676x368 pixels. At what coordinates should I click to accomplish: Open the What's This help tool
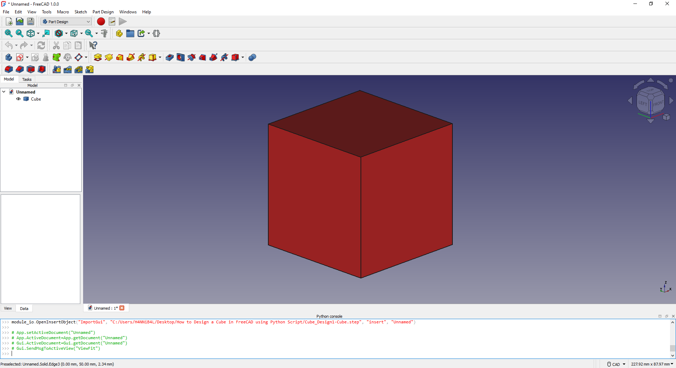click(93, 45)
